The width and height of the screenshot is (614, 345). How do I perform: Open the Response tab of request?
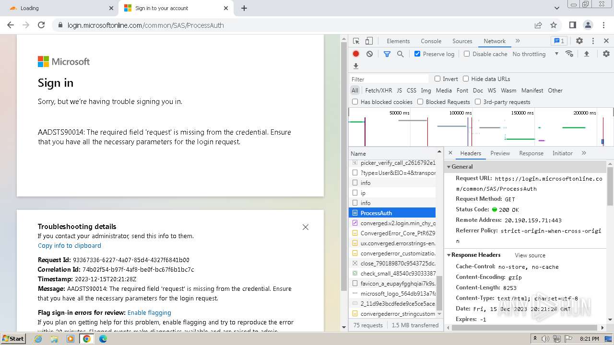531,153
